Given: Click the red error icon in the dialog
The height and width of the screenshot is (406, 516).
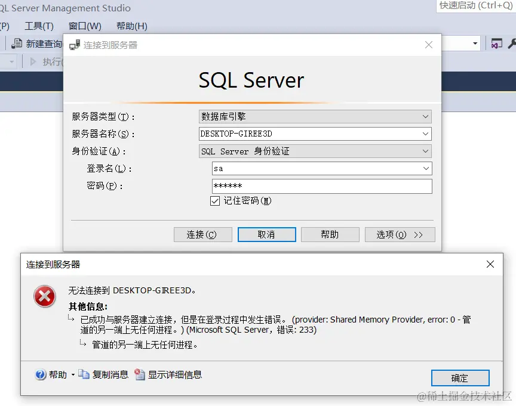Looking at the screenshot, I should 45,296.
